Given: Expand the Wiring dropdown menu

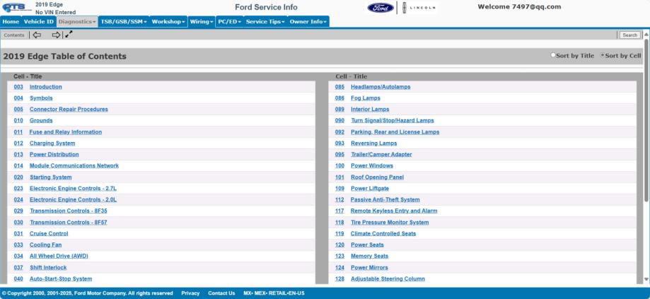Looking at the screenshot, I should 202,21.
